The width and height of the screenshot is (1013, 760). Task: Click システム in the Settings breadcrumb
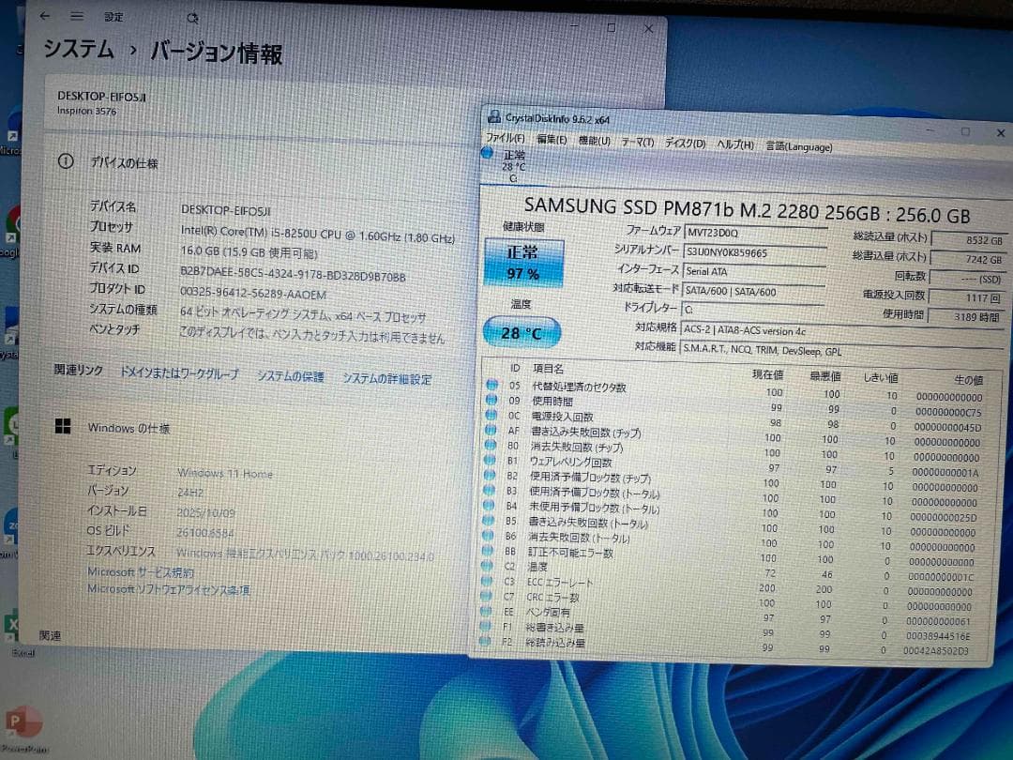coord(79,49)
